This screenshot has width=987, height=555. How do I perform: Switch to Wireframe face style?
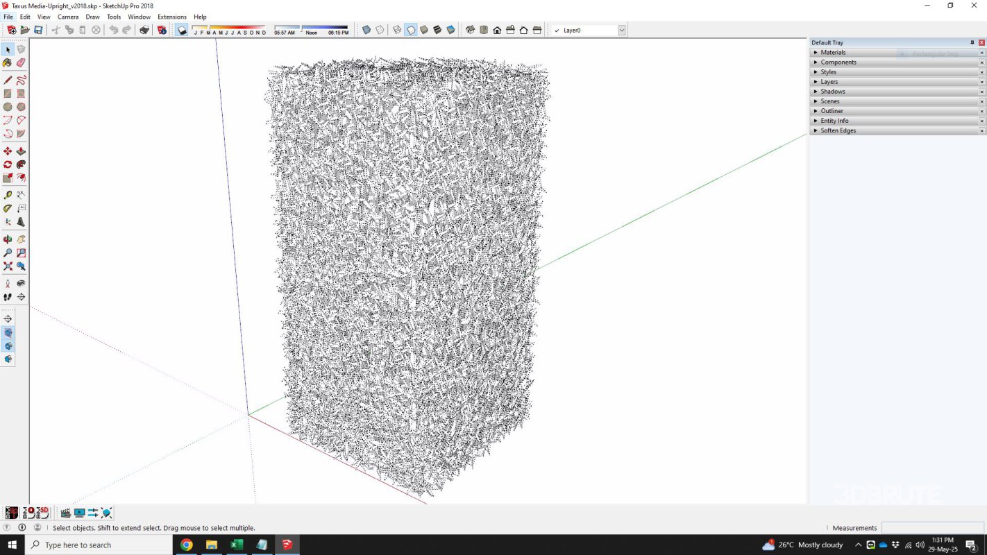(x=396, y=30)
